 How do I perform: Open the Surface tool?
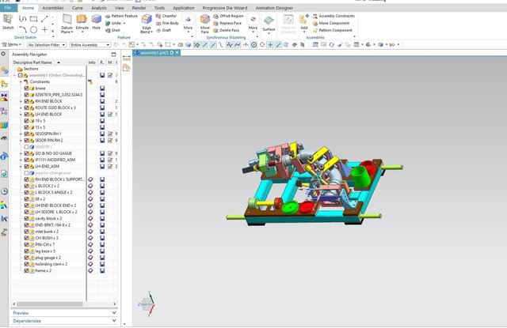pos(269,24)
